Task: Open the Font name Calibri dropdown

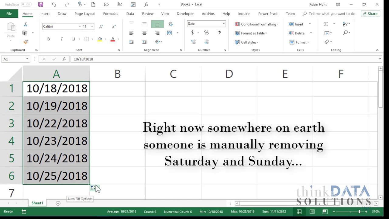Action: point(80,26)
